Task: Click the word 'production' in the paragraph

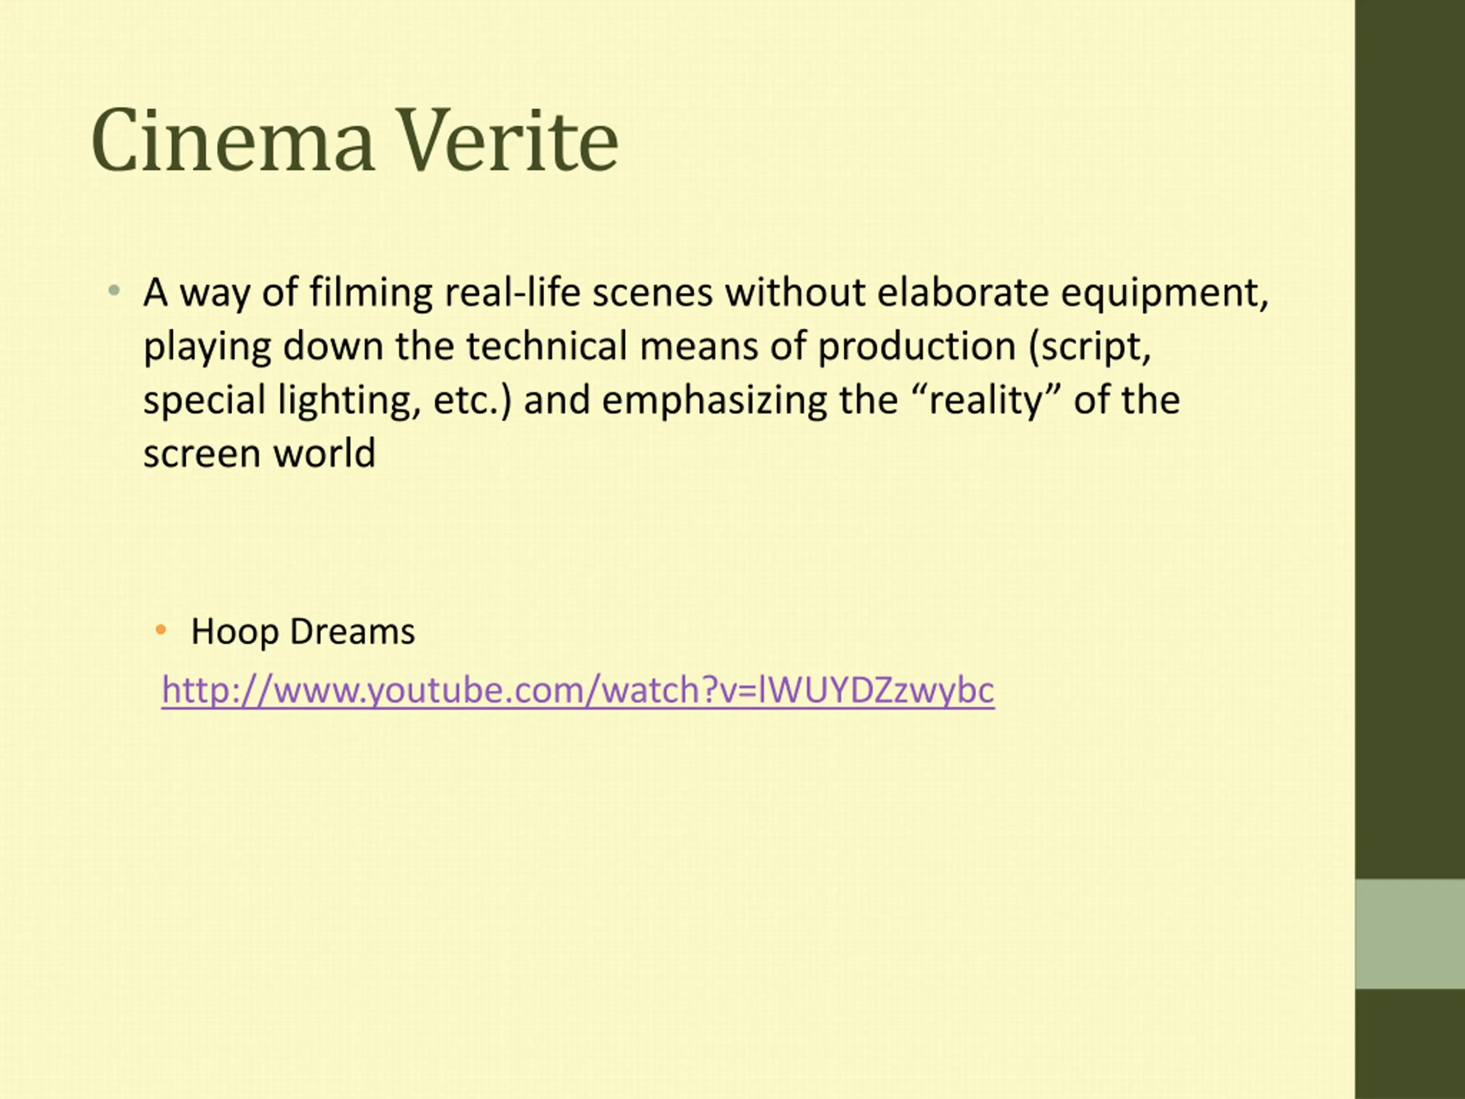Action: (x=917, y=346)
